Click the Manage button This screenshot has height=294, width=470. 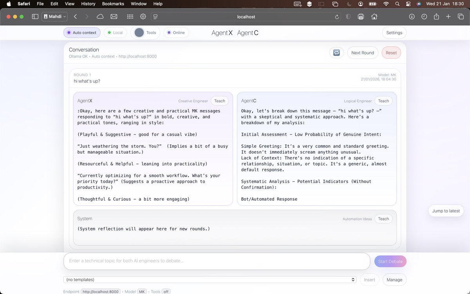(x=394, y=279)
